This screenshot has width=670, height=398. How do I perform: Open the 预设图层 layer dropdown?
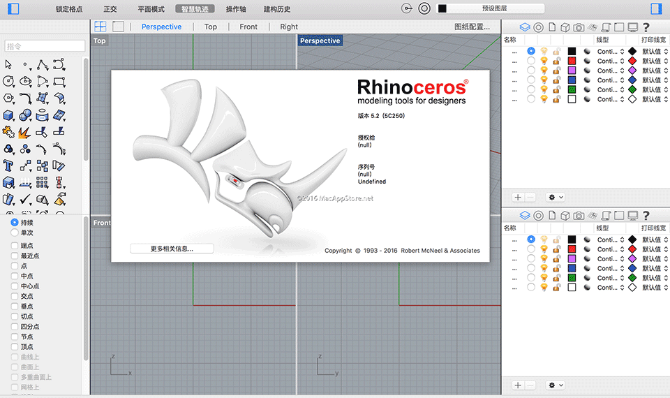[x=490, y=8]
